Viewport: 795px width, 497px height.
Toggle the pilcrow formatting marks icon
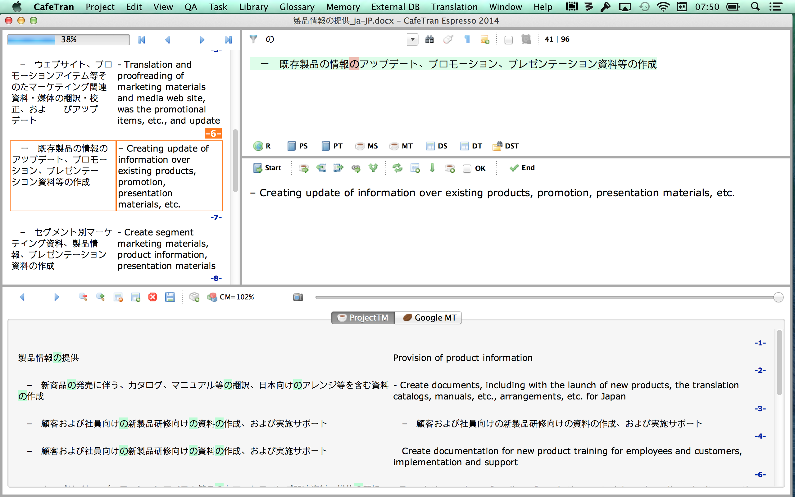tap(467, 39)
